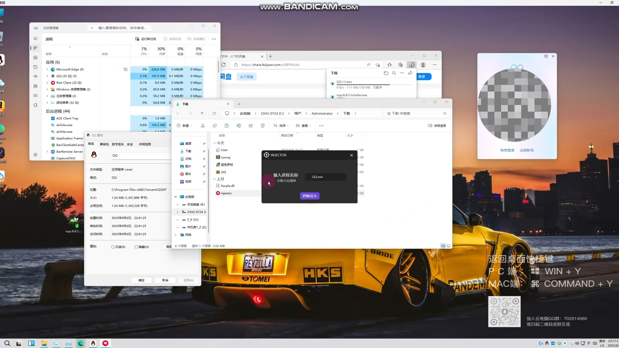Collapse the 上月 file group
The image size is (619, 348).
(x=214, y=179)
